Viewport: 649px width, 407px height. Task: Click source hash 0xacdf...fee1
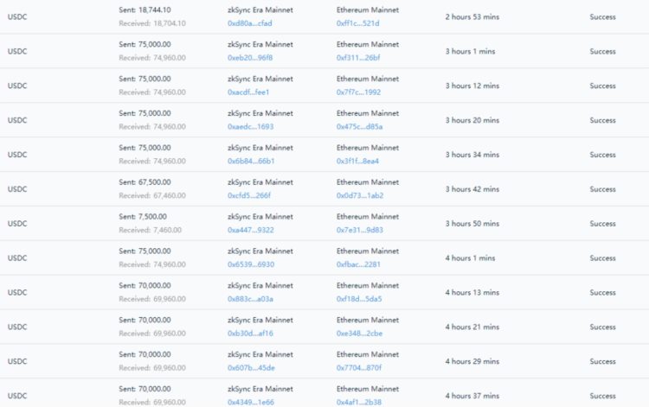(x=248, y=92)
